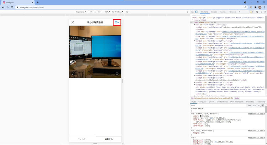The image size is (267, 145).
Task: Expand the react-root div node
Action: click(194, 25)
